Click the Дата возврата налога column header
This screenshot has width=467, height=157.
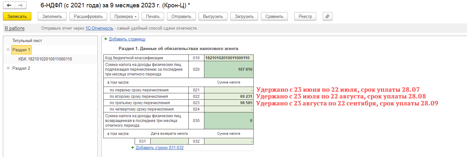coord(169,134)
